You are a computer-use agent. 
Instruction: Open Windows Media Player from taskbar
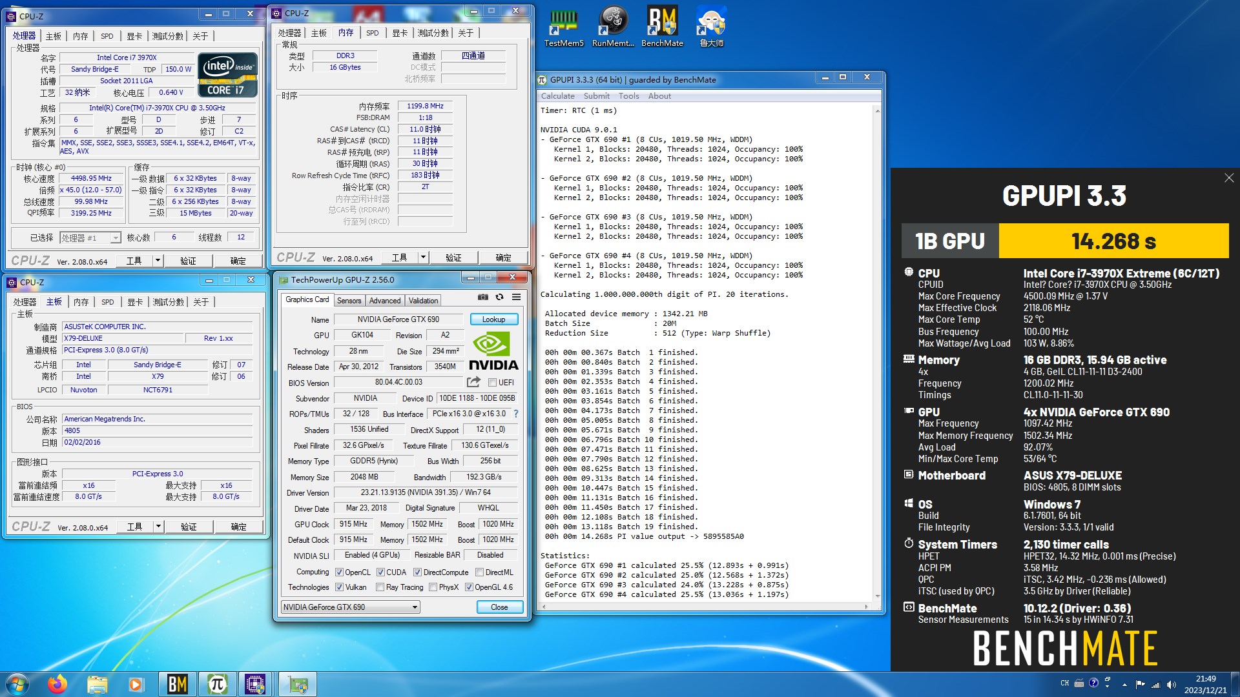pyautogui.click(x=136, y=684)
